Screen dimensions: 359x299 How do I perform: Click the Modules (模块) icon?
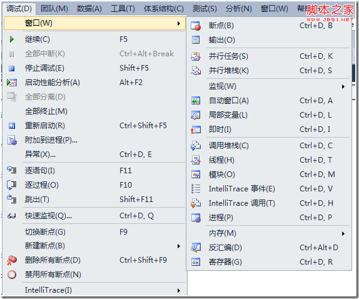(x=196, y=175)
